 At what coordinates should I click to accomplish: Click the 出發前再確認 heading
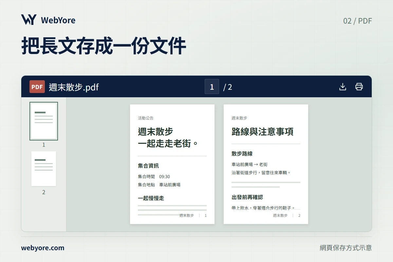247,197
